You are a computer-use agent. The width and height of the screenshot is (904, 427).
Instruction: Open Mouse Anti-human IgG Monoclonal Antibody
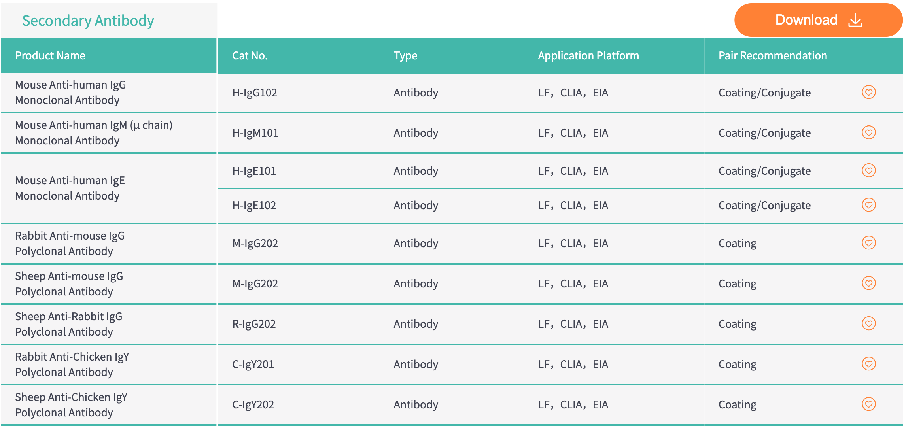point(70,93)
